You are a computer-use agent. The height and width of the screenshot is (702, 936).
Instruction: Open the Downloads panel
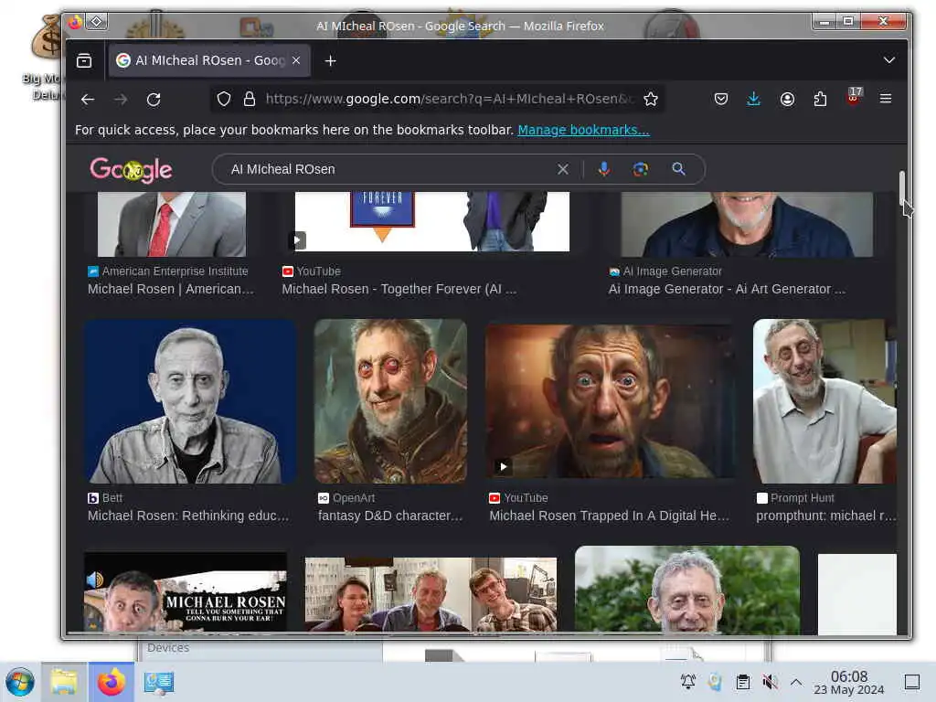click(x=754, y=99)
